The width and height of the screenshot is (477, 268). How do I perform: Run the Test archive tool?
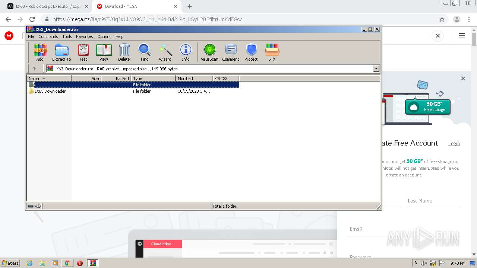(83, 52)
